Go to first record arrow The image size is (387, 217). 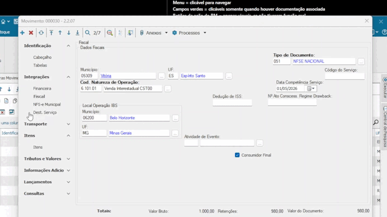tap(51, 33)
